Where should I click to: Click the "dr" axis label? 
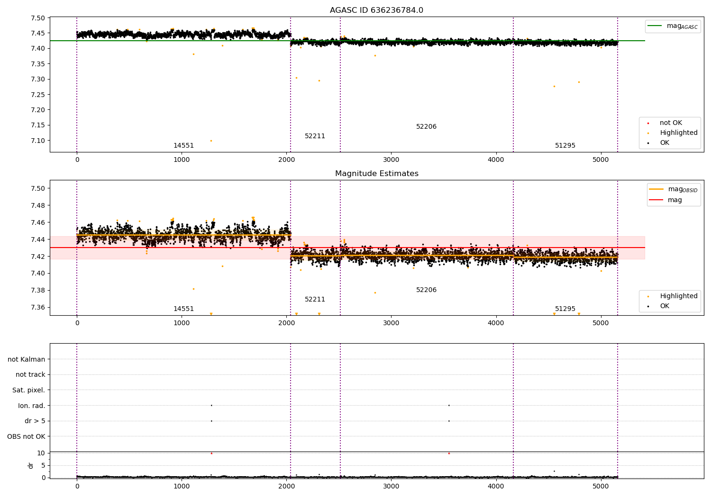click(31, 465)
